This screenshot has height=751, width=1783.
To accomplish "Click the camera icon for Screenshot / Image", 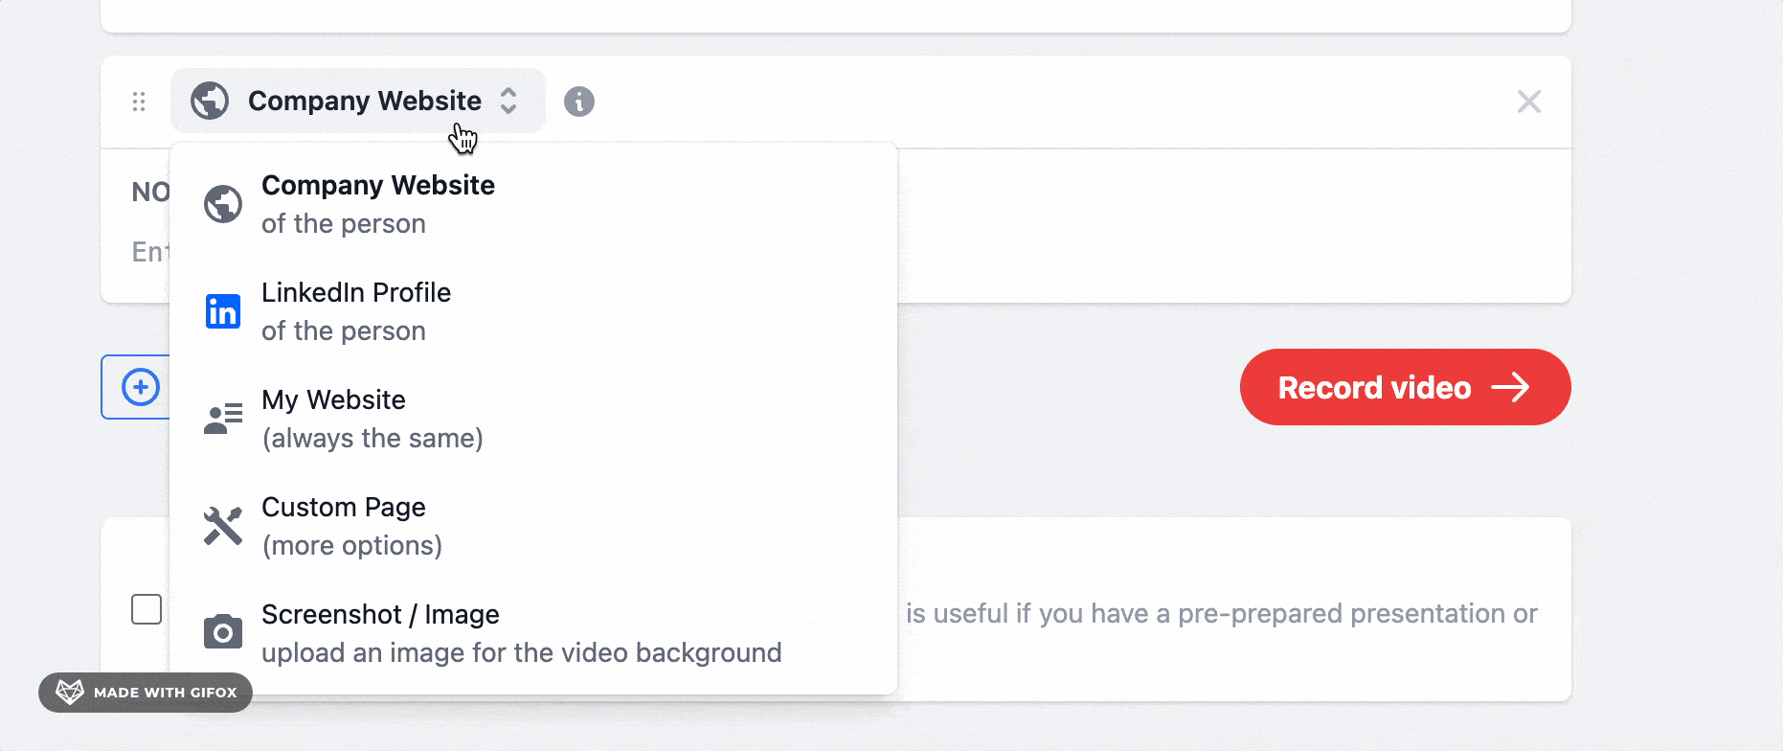I will point(223,632).
